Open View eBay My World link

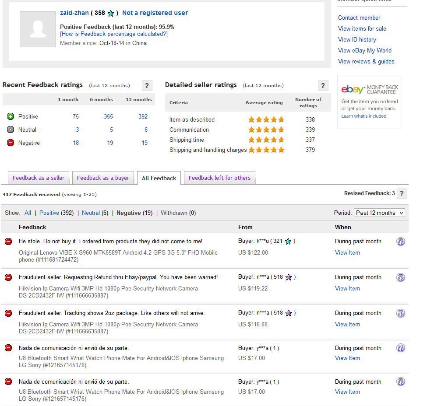[x=365, y=51]
